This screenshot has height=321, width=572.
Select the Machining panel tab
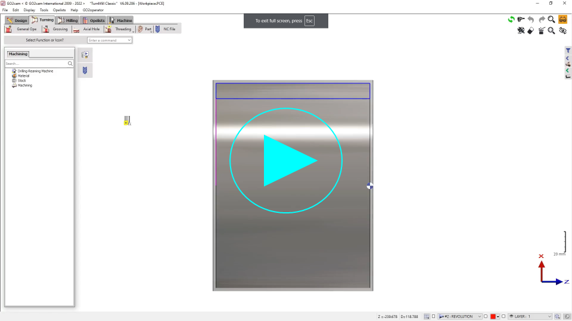(18, 54)
